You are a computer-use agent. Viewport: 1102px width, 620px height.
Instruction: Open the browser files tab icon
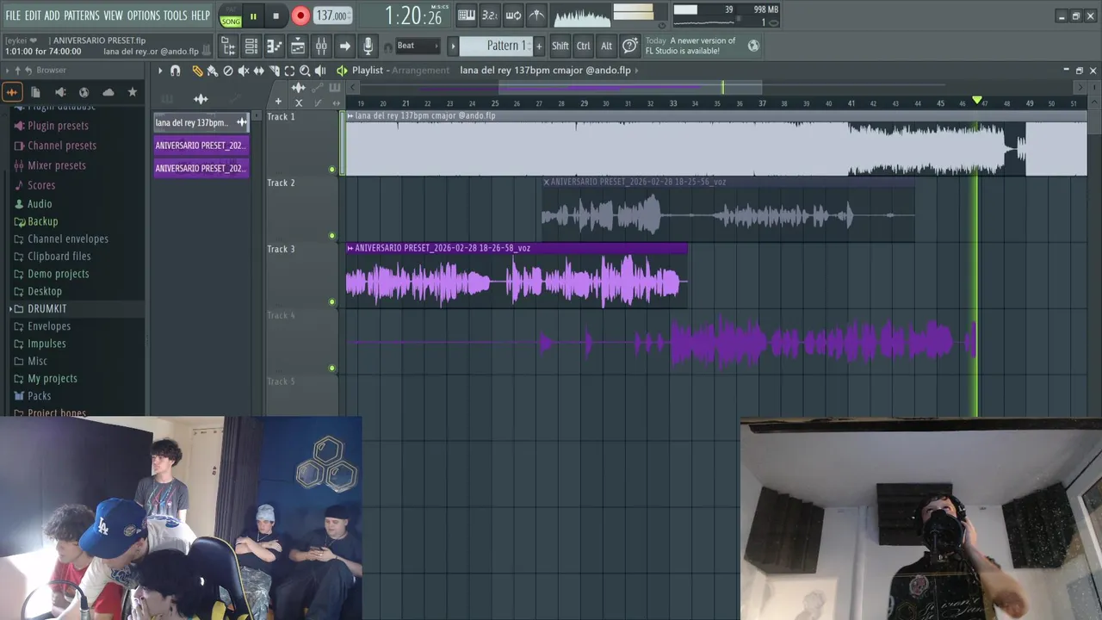coord(35,92)
